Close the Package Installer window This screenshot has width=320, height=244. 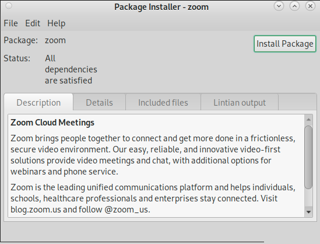310,6
